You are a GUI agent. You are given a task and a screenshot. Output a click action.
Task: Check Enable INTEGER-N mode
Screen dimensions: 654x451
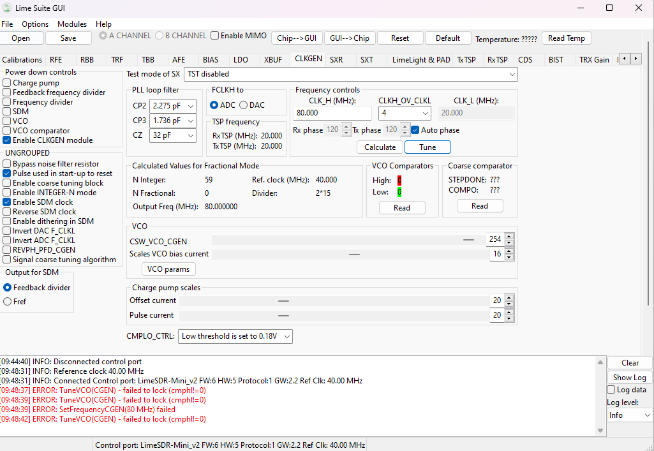point(6,193)
